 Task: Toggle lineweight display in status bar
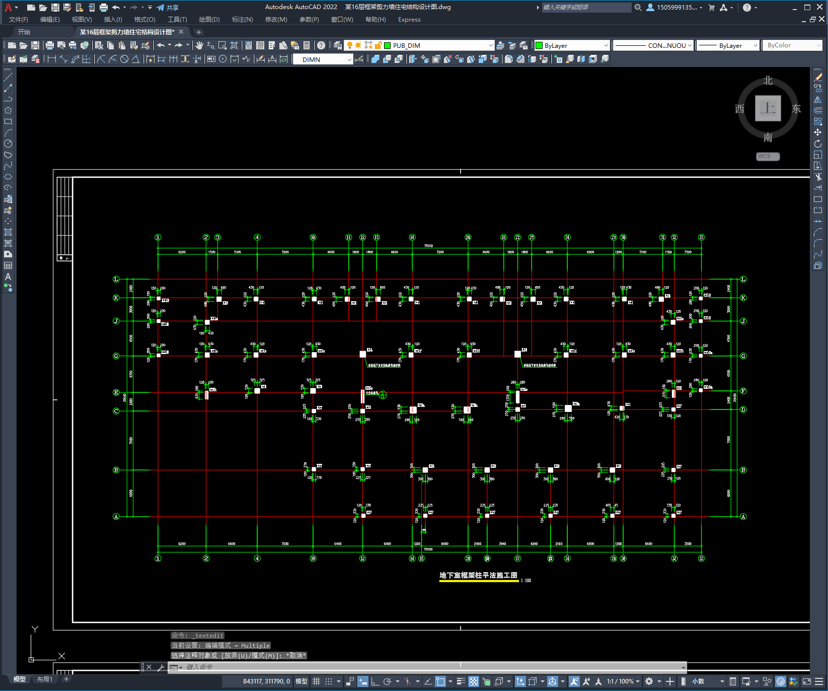tap(461, 681)
